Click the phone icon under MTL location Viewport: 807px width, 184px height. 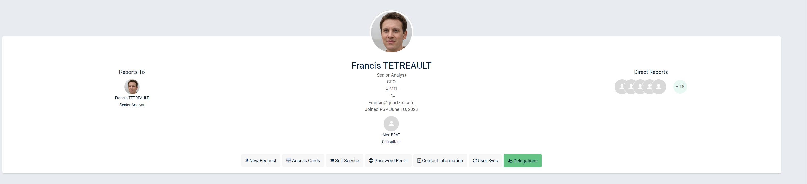393,96
